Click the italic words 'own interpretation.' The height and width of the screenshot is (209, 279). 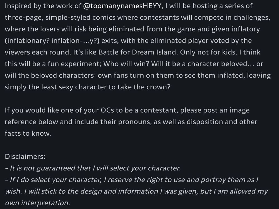coord(38,203)
